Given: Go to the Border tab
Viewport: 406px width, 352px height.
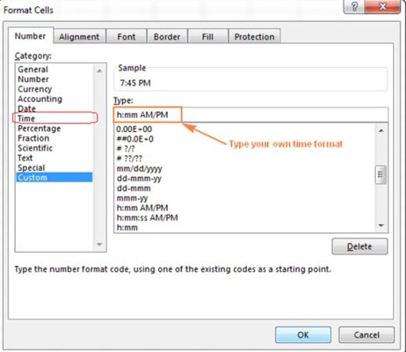Looking at the screenshot, I should coord(167,37).
